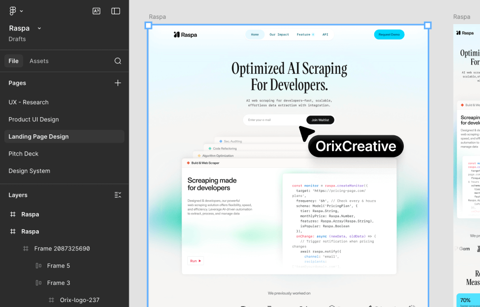Expand the main menu chevron beside Figma logo

pos(22,11)
